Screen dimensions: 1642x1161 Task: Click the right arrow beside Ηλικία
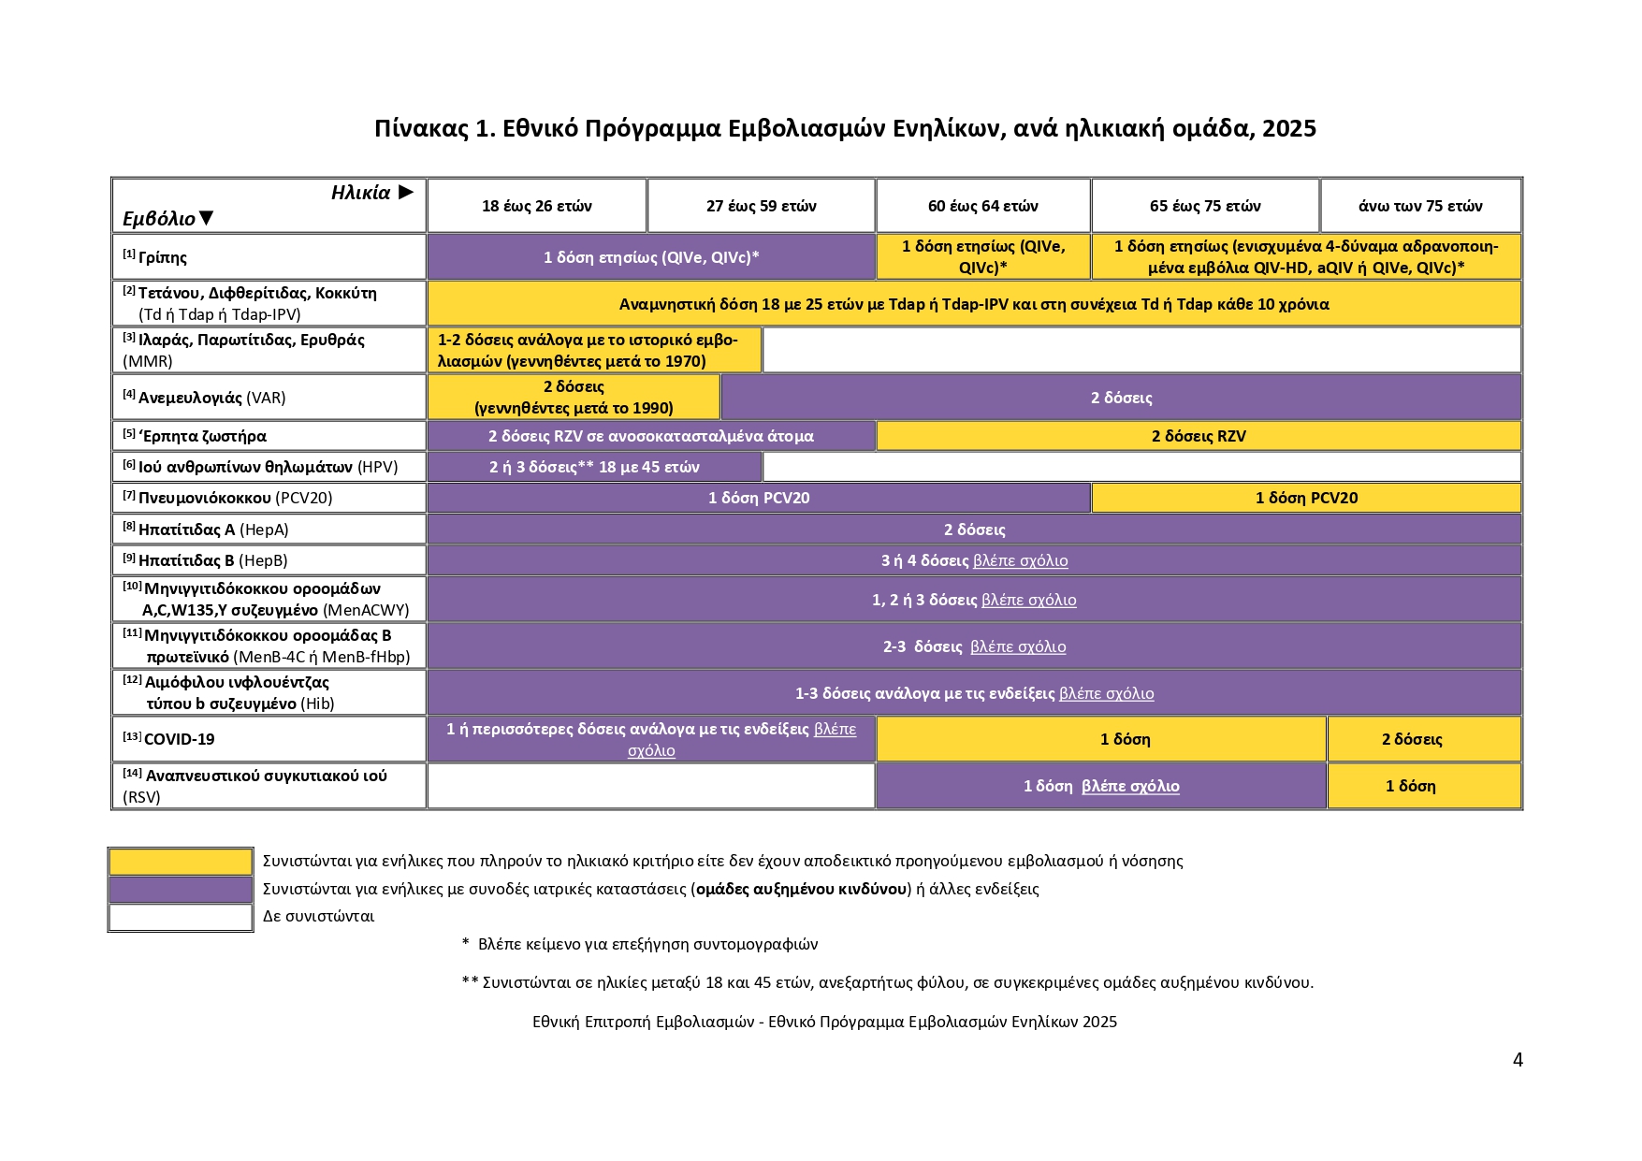click(x=405, y=193)
